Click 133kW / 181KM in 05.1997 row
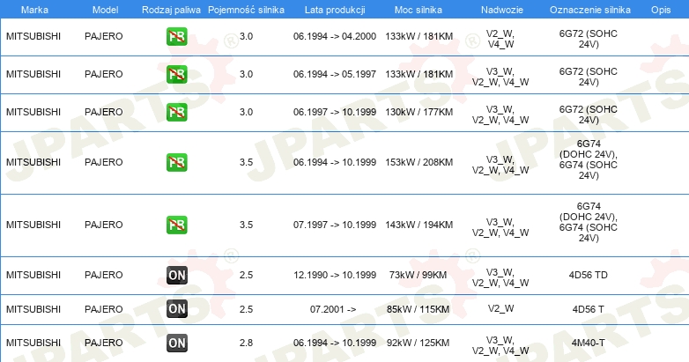Screen dimensions: 689x362 [x=419, y=74]
